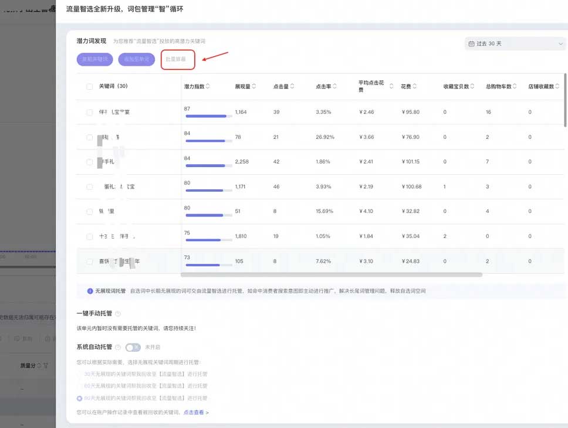Image resolution: width=568 pixels, height=428 pixels.
Task: Click the spend cell ¥101.15
Action: [x=410, y=162]
